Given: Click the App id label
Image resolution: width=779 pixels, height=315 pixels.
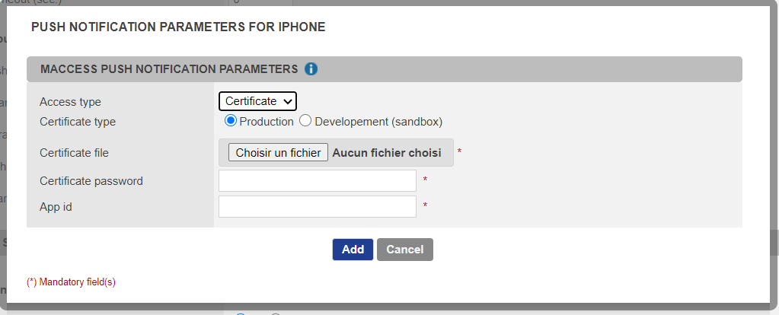Looking at the screenshot, I should 56,206.
